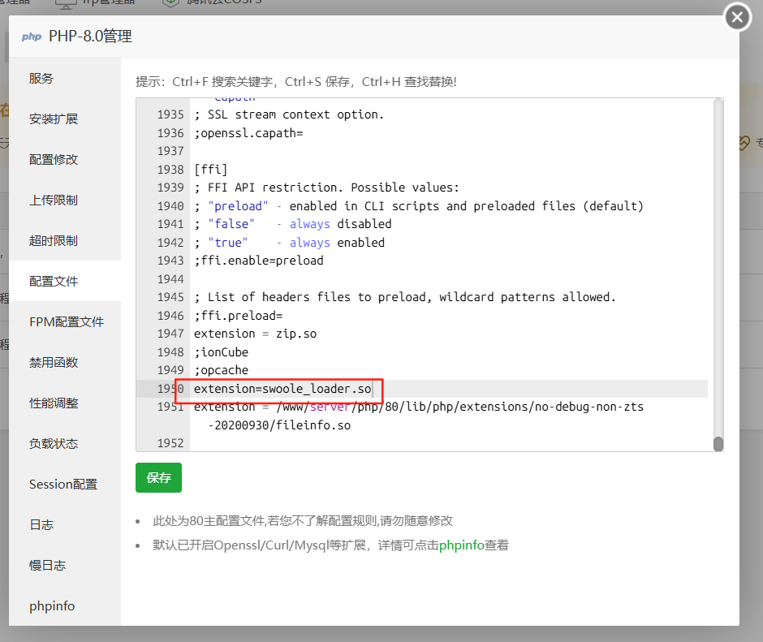The height and width of the screenshot is (642, 763).
Task: Switch to 禁用函数 tab
Action: tap(54, 363)
